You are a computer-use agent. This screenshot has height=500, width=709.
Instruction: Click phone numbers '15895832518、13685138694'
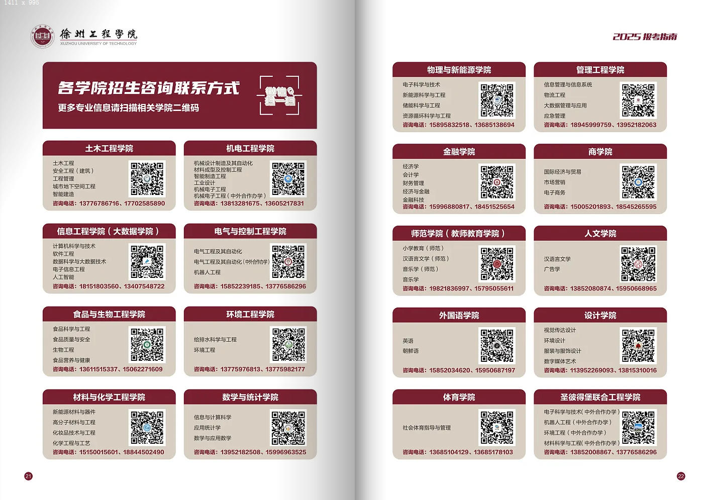tap(472, 125)
